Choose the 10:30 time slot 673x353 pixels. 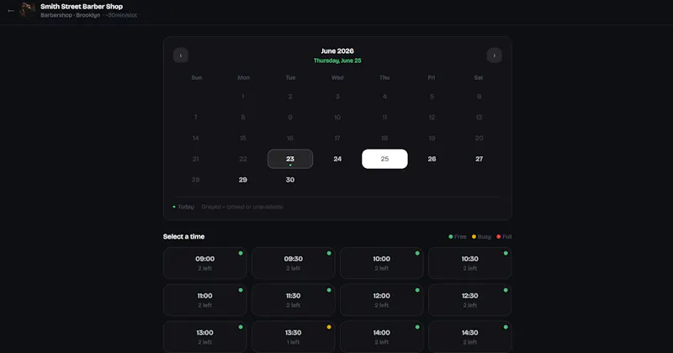coord(470,263)
